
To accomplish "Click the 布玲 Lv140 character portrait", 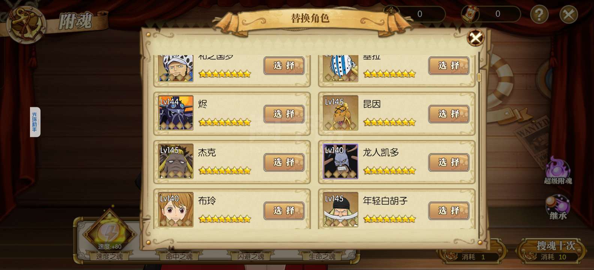I will pos(176,210).
